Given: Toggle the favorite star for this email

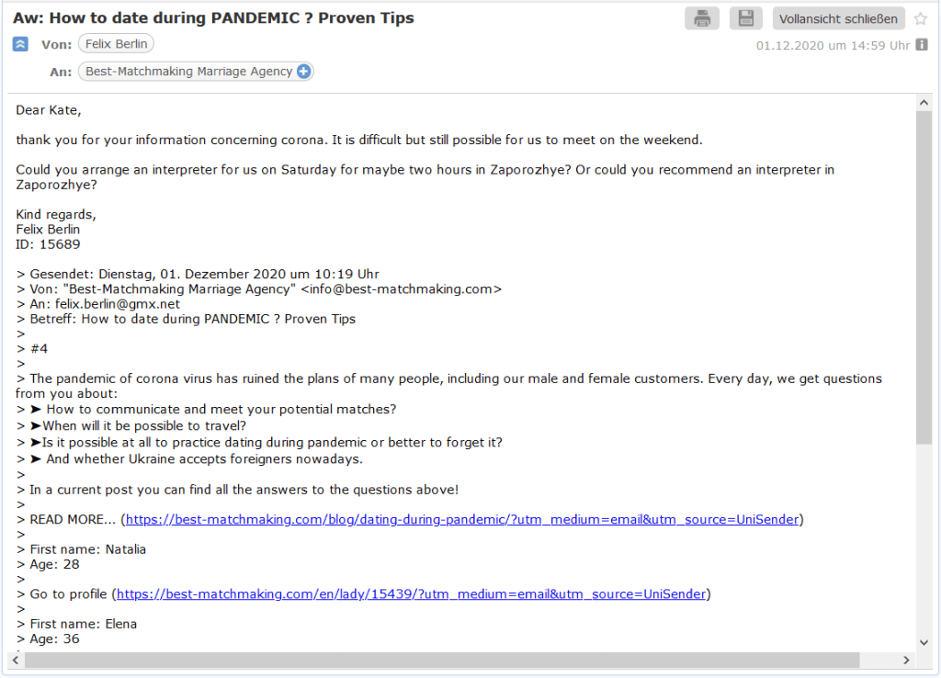Looking at the screenshot, I should (921, 18).
